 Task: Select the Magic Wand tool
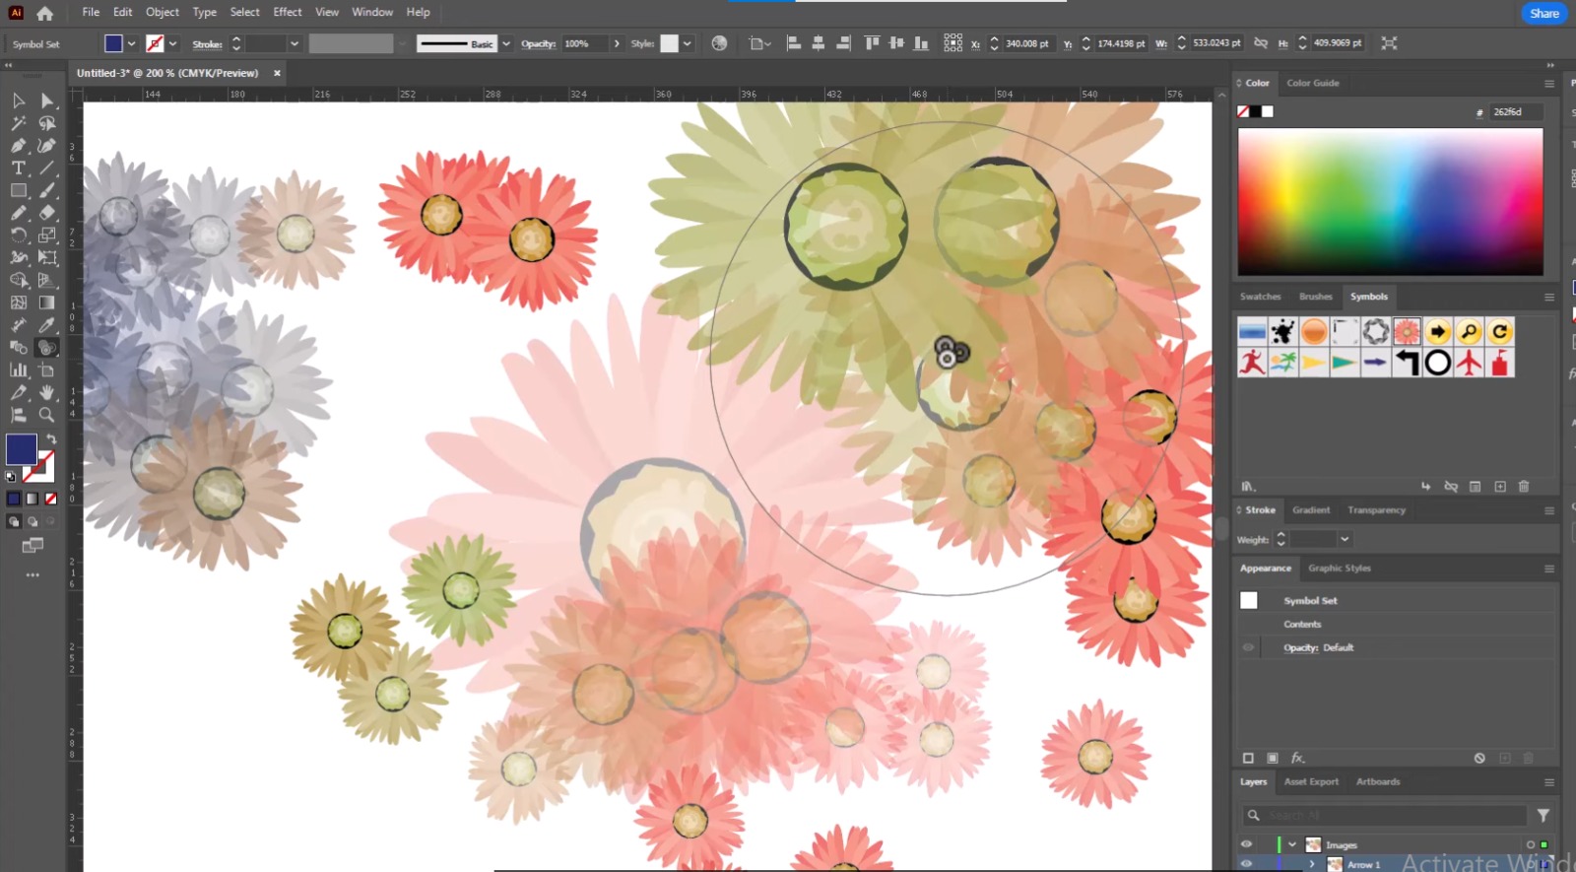click(18, 123)
